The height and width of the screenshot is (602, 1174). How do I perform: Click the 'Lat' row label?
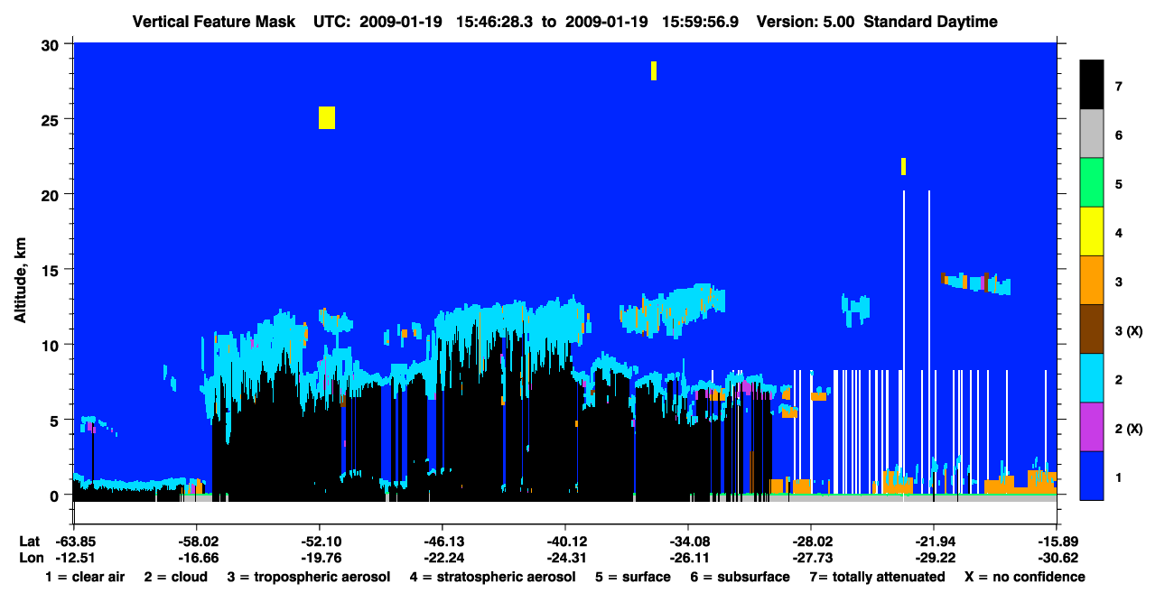[30, 542]
